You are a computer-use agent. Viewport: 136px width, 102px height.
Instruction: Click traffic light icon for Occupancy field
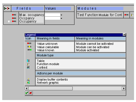(x=14, y=21)
